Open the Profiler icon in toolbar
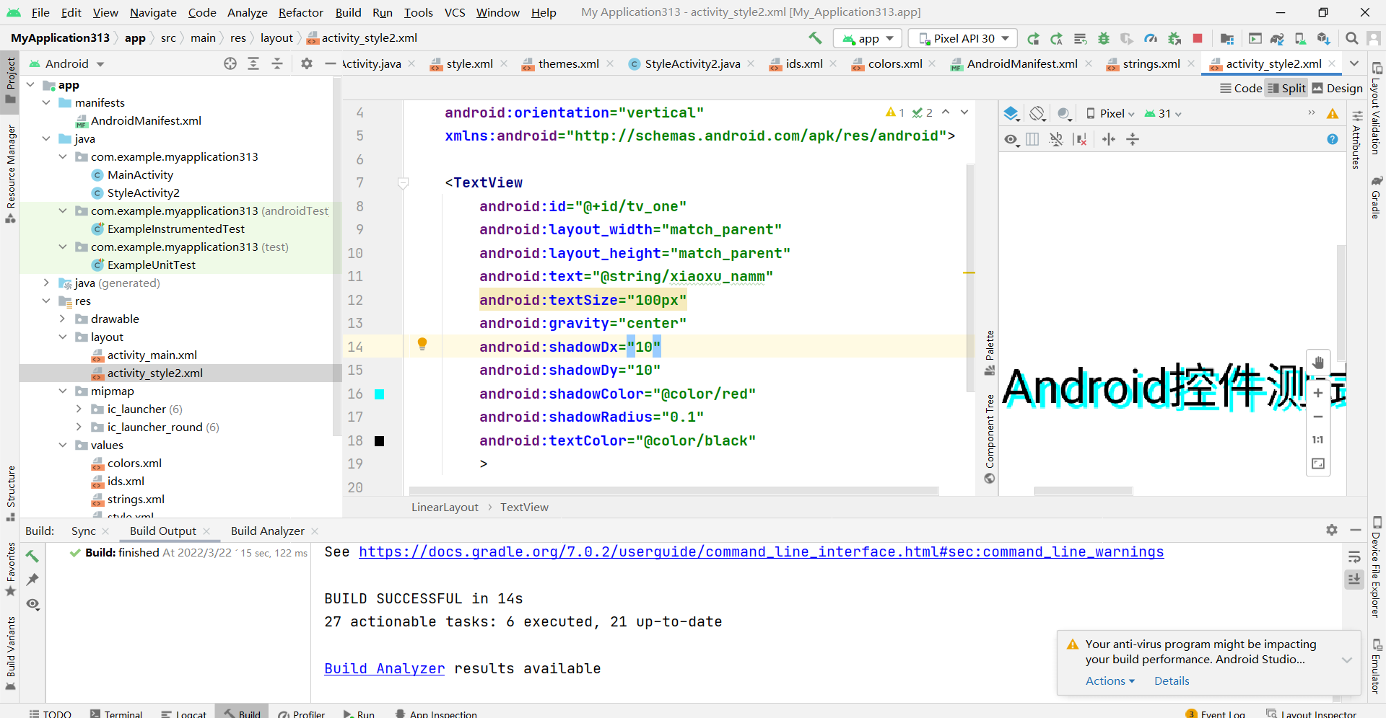The width and height of the screenshot is (1386, 718). pyautogui.click(x=1151, y=38)
